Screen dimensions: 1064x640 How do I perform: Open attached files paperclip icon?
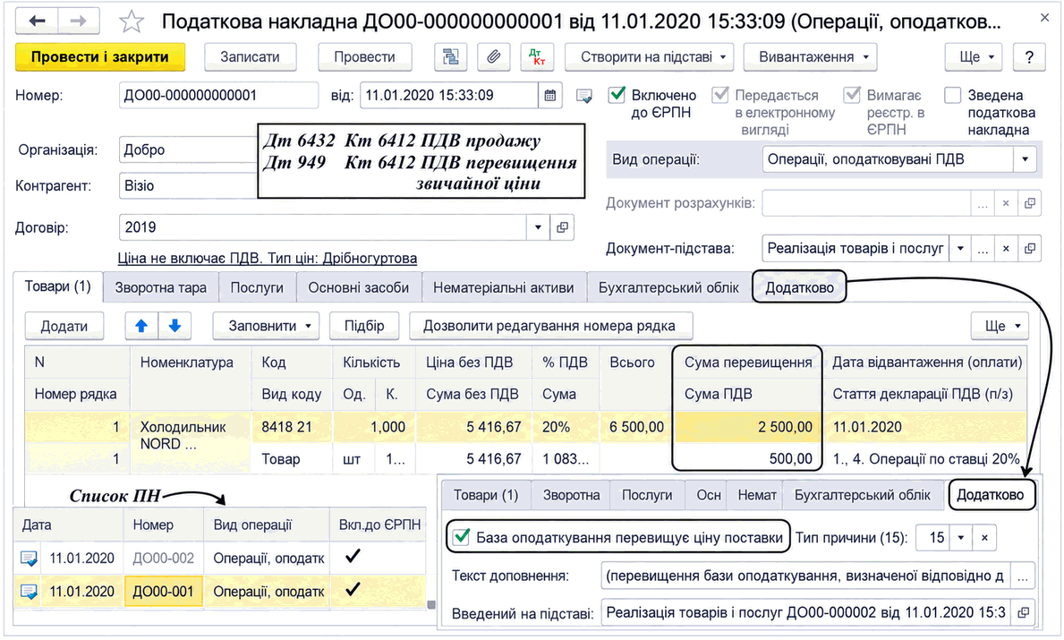click(x=493, y=57)
